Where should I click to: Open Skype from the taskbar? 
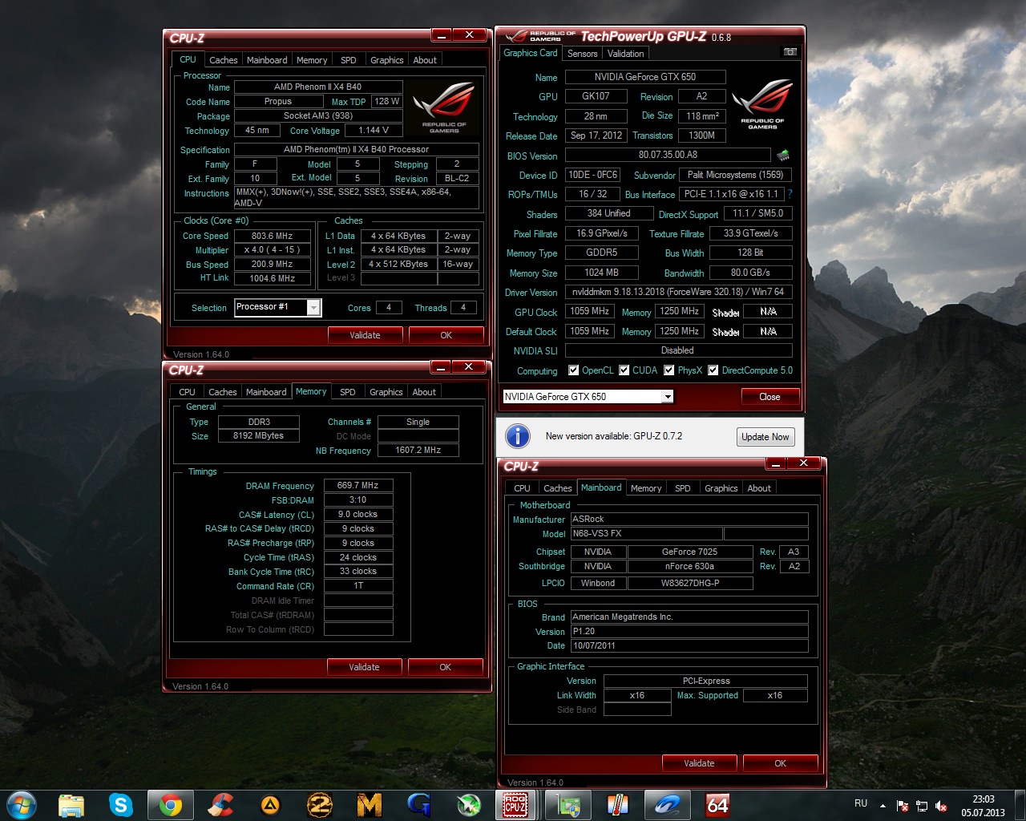click(x=120, y=804)
